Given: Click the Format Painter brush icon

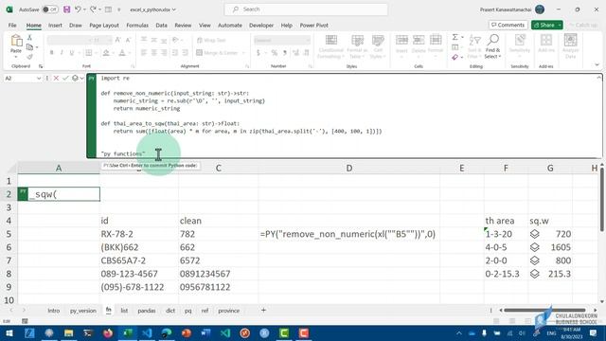Looking at the screenshot, I should pyautogui.click(x=29, y=57).
